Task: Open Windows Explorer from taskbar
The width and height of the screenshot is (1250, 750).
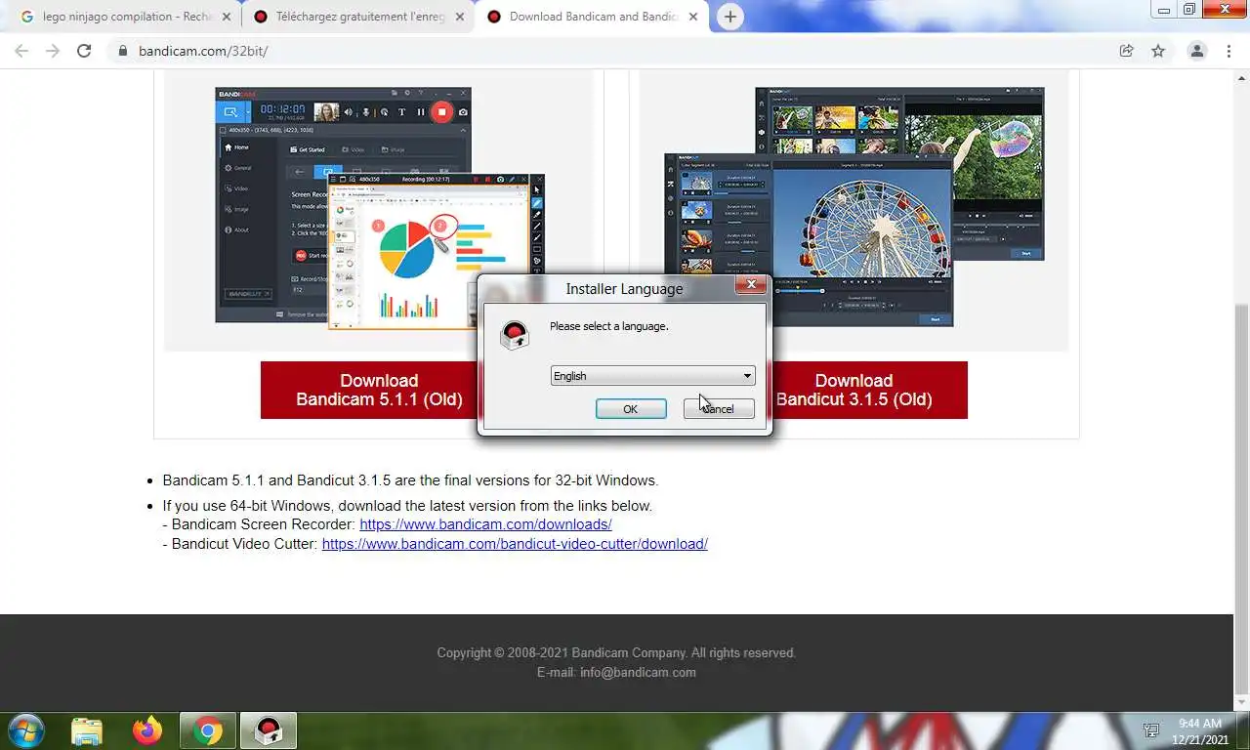Action: tap(87, 731)
